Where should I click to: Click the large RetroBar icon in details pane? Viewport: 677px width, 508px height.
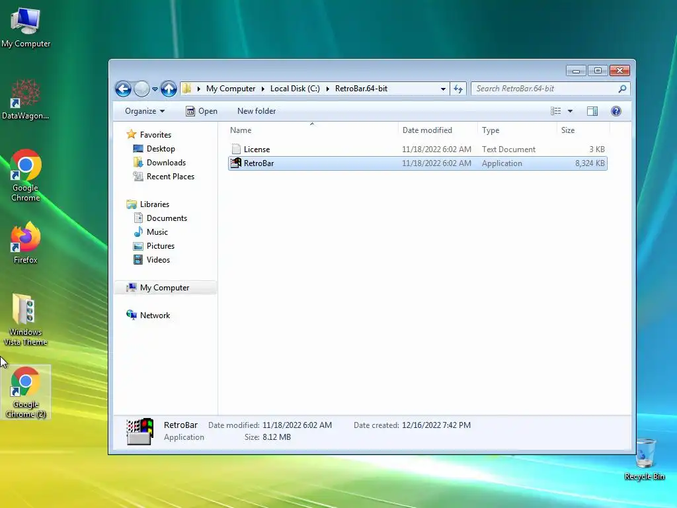(x=140, y=431)
